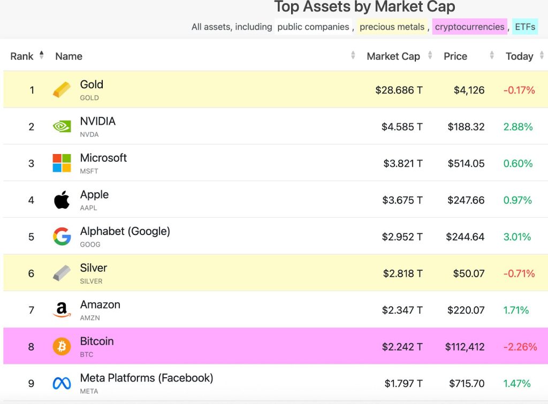548x404 pixels.
Task: Toggle the cryptocurrencies filter
Action: point(469,27)
